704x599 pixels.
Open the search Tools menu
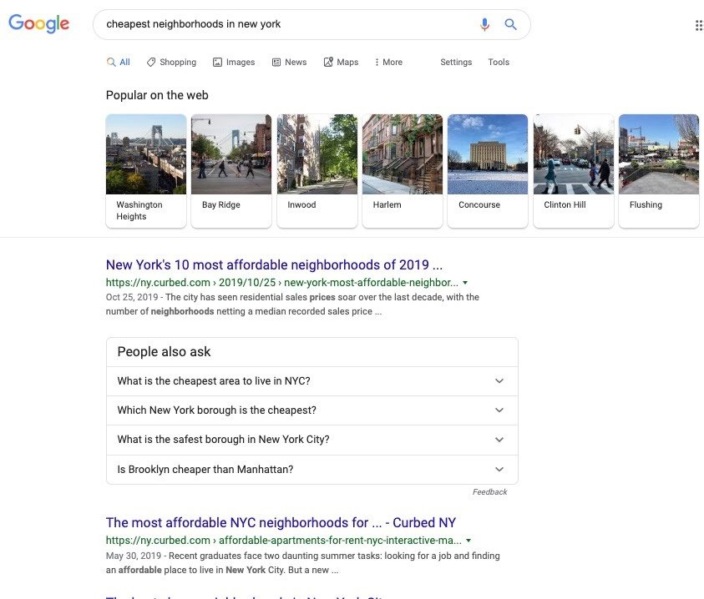(x=499, y=62)
